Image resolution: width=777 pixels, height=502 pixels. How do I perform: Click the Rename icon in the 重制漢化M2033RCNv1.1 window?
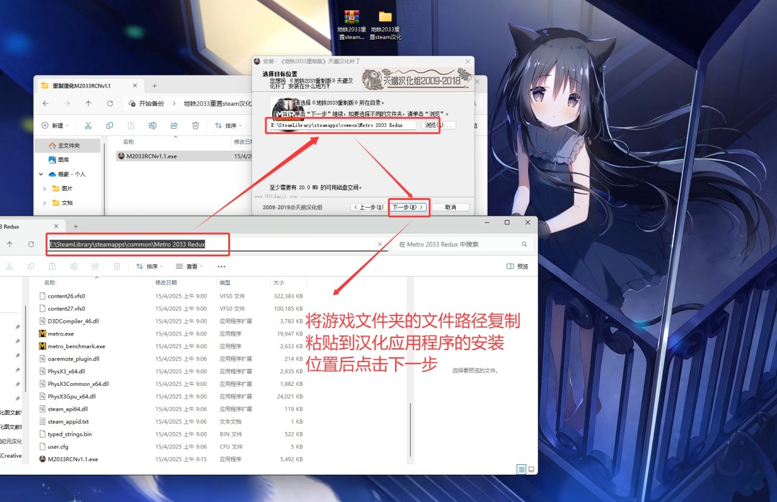[x=152, y=126]
